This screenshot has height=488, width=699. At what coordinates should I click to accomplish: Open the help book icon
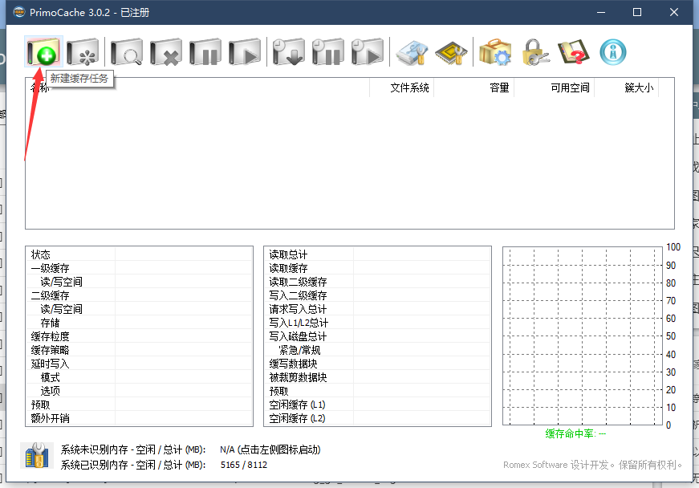[x=573, y=53]
